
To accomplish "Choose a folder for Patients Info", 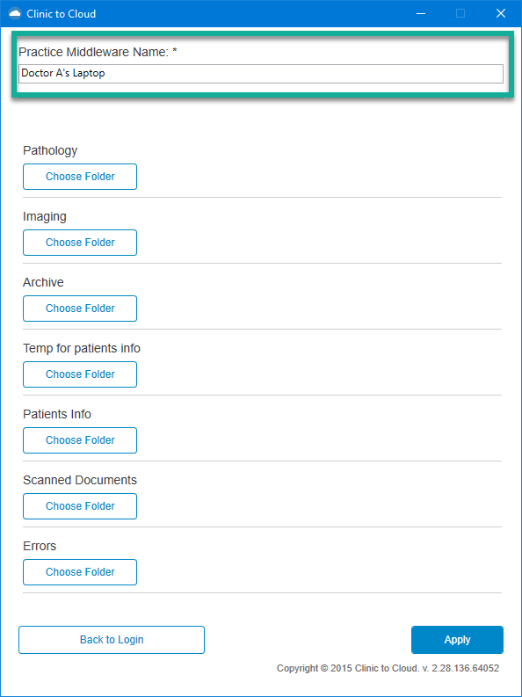I will point(80,440).
